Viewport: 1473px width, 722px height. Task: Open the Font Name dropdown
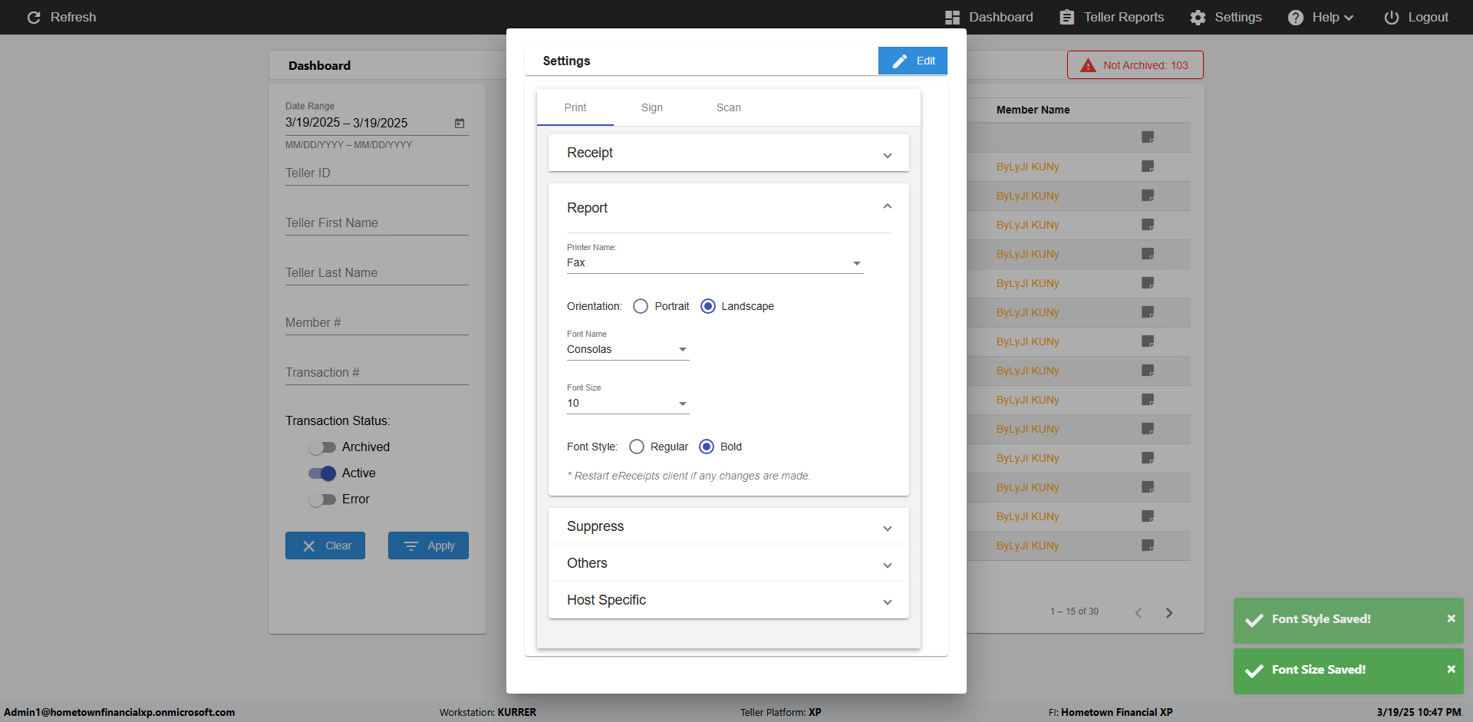coord(628,350)
